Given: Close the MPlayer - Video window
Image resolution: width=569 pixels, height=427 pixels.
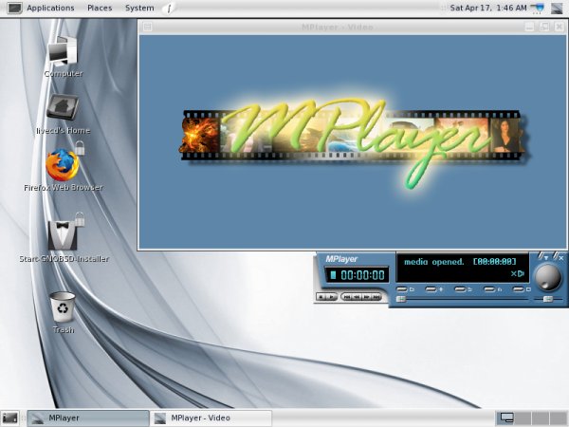Looking at the screenshot, I should 560,27.
